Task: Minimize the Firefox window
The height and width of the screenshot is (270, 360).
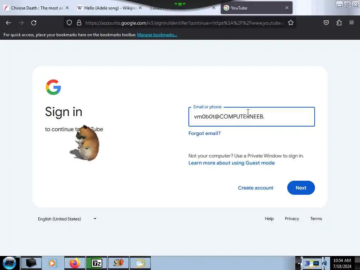Action: pos(339,4)
